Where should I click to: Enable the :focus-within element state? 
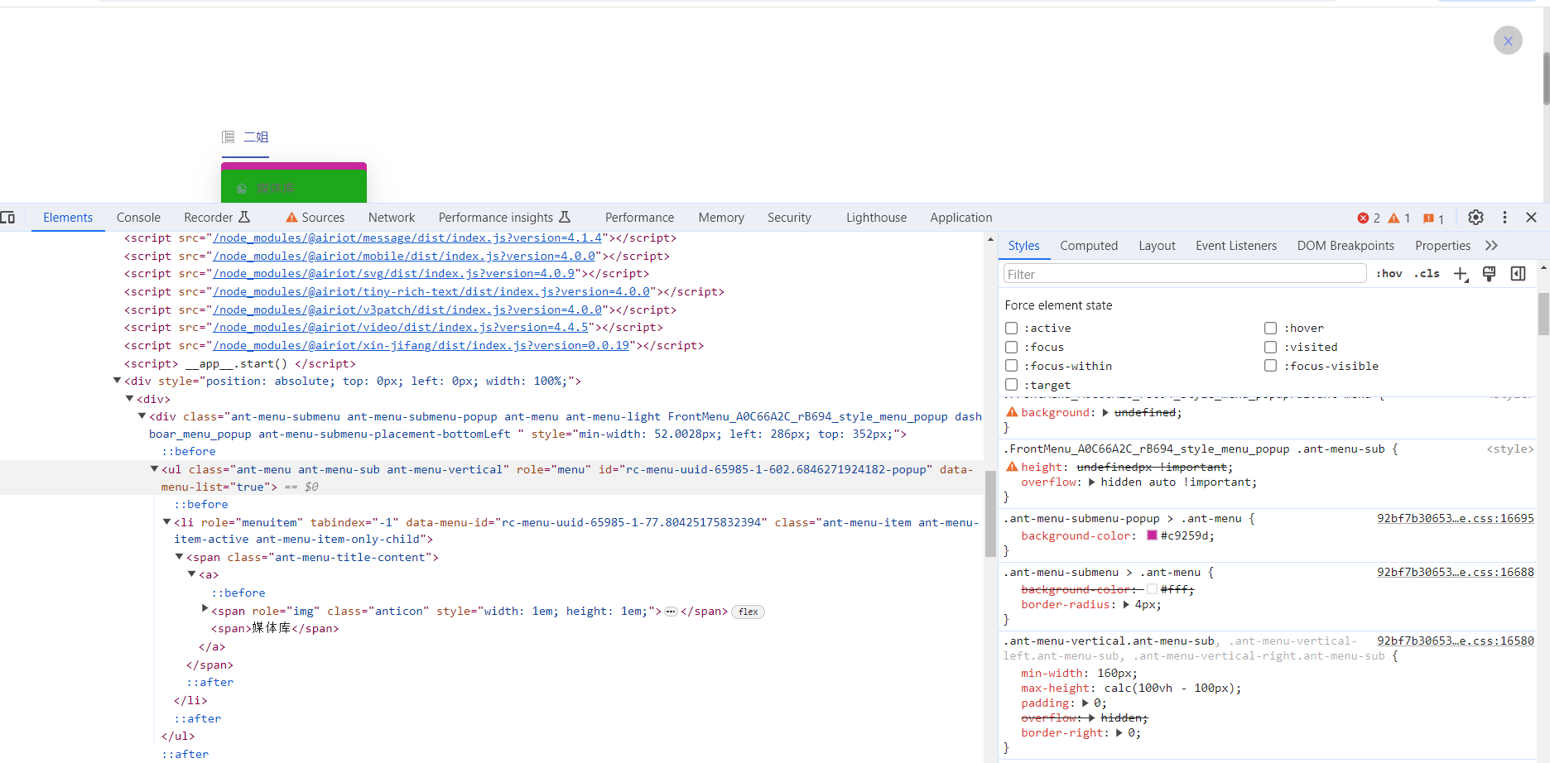[x=1011, y=366]
